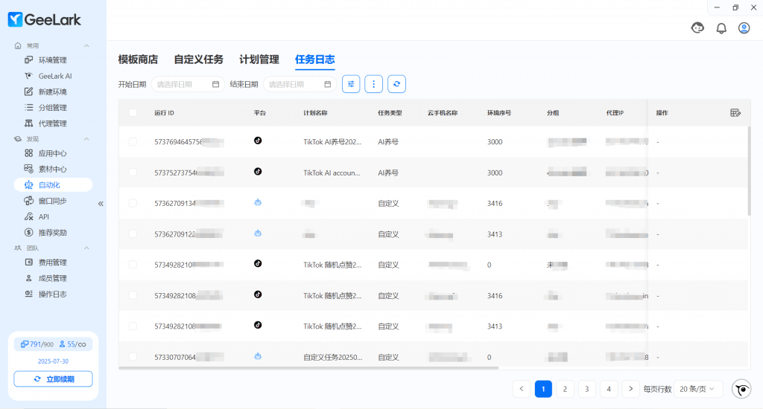This screenshot has width=763, height=409.
Task: Click the 立即续期 renew button
Action: pos(53,379)
